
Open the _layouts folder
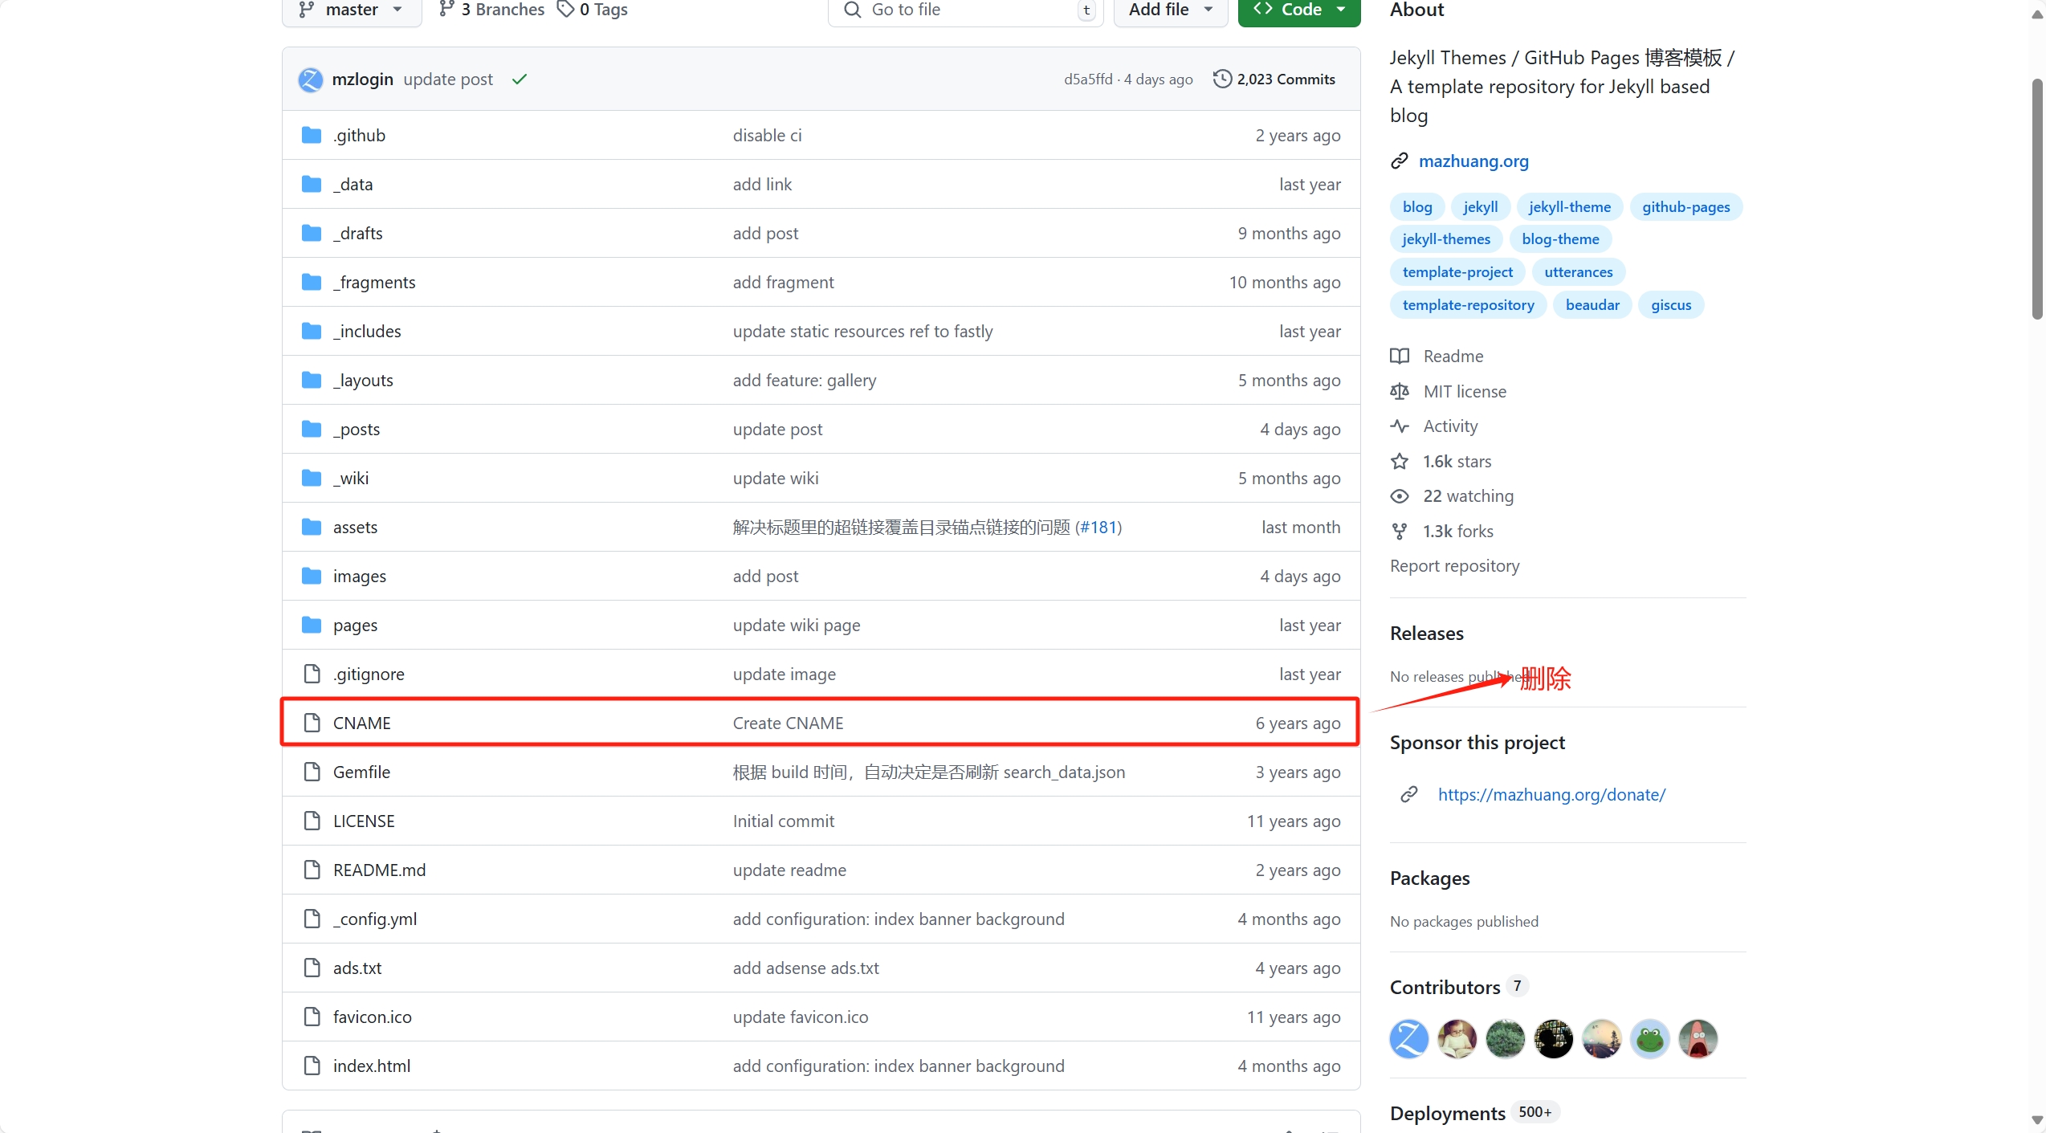[363, 381]
